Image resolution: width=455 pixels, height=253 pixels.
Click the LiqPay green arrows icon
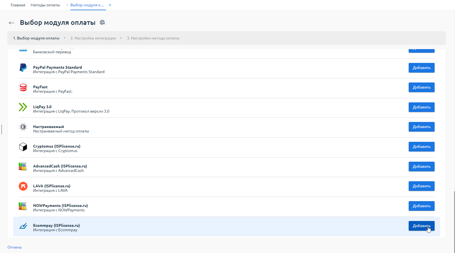click(x=23, y=107)
